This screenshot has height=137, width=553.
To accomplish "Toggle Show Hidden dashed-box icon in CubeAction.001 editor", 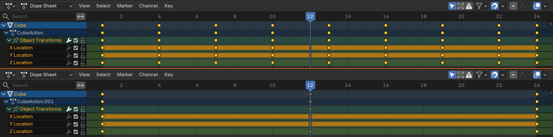I will (461, 75).
